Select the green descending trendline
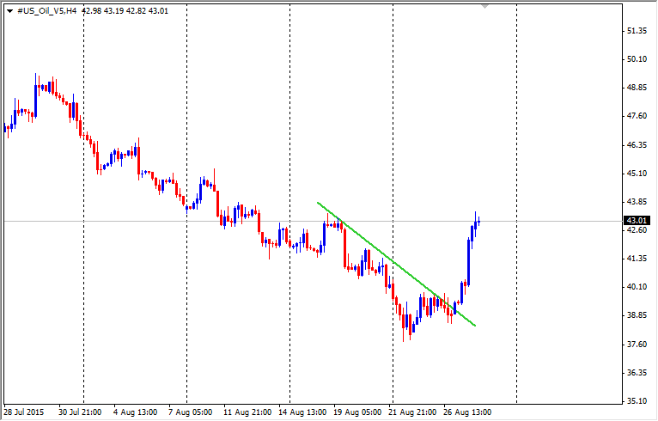This screenshot has height=421, width=658. (x=396, y=264)
